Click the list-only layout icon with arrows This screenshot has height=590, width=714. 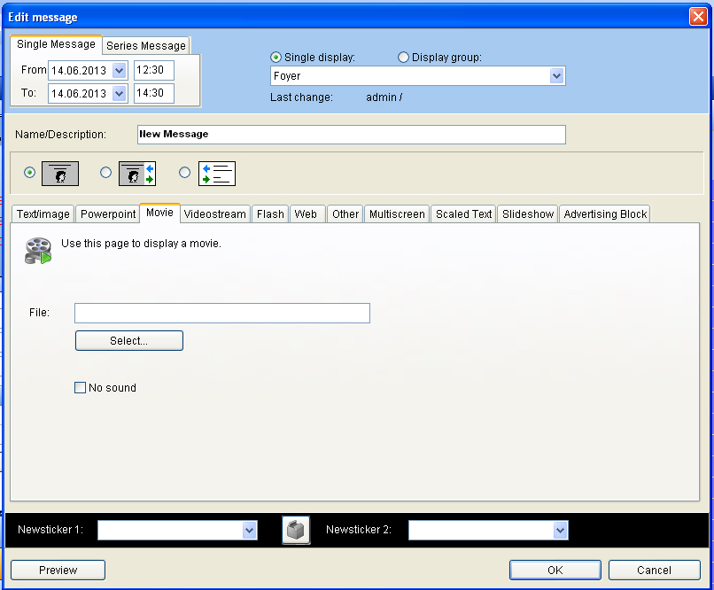click(216, 173)
